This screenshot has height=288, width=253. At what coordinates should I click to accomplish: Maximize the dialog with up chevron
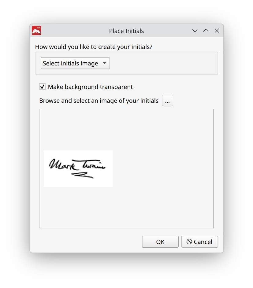(x=206, y=31)
